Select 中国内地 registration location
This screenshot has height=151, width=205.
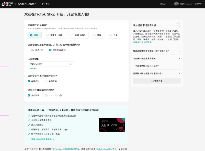point(33,81)
